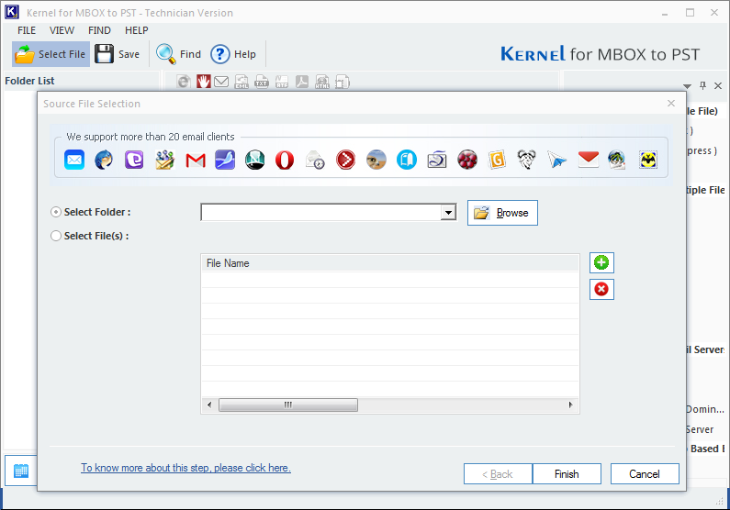730x510 pixels.
Task: Click the calendar icon at bottom left
Action: click(21, 471)
